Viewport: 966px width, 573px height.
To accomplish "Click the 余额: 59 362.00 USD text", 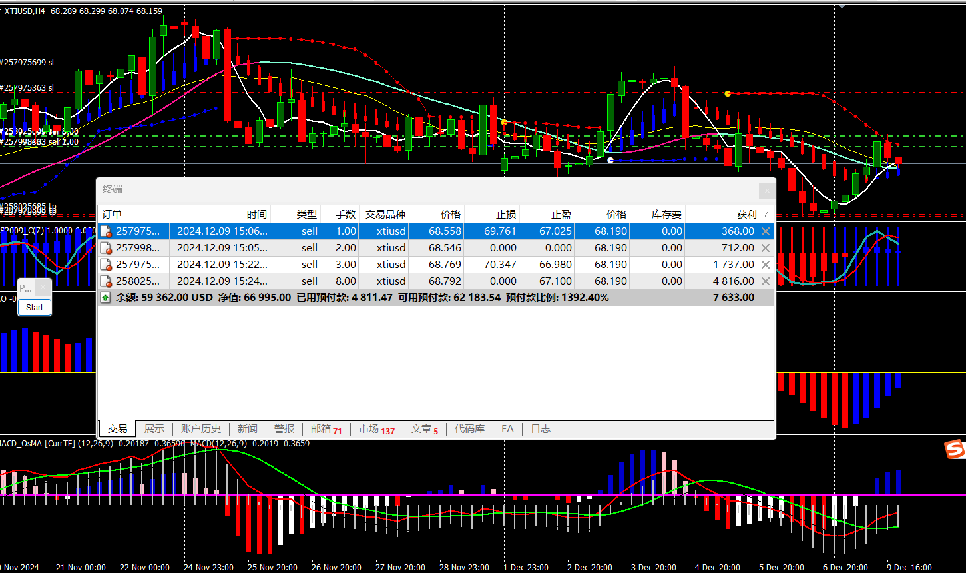I will coord(165,298).
